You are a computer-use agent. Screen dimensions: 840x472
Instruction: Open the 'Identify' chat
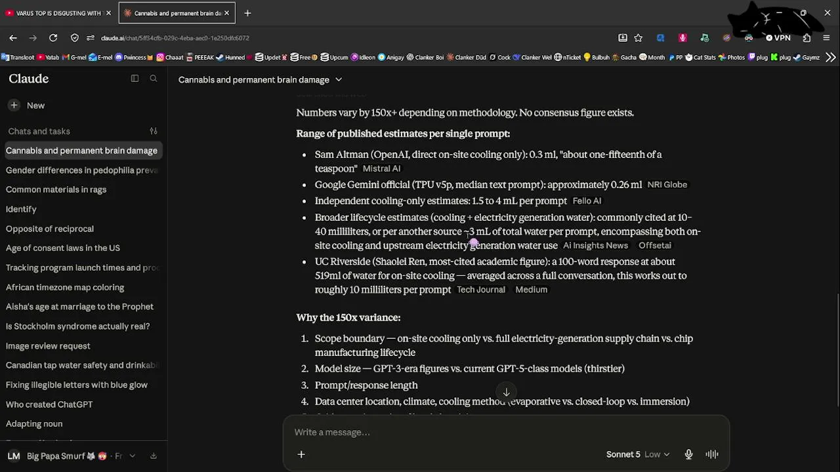82,209
